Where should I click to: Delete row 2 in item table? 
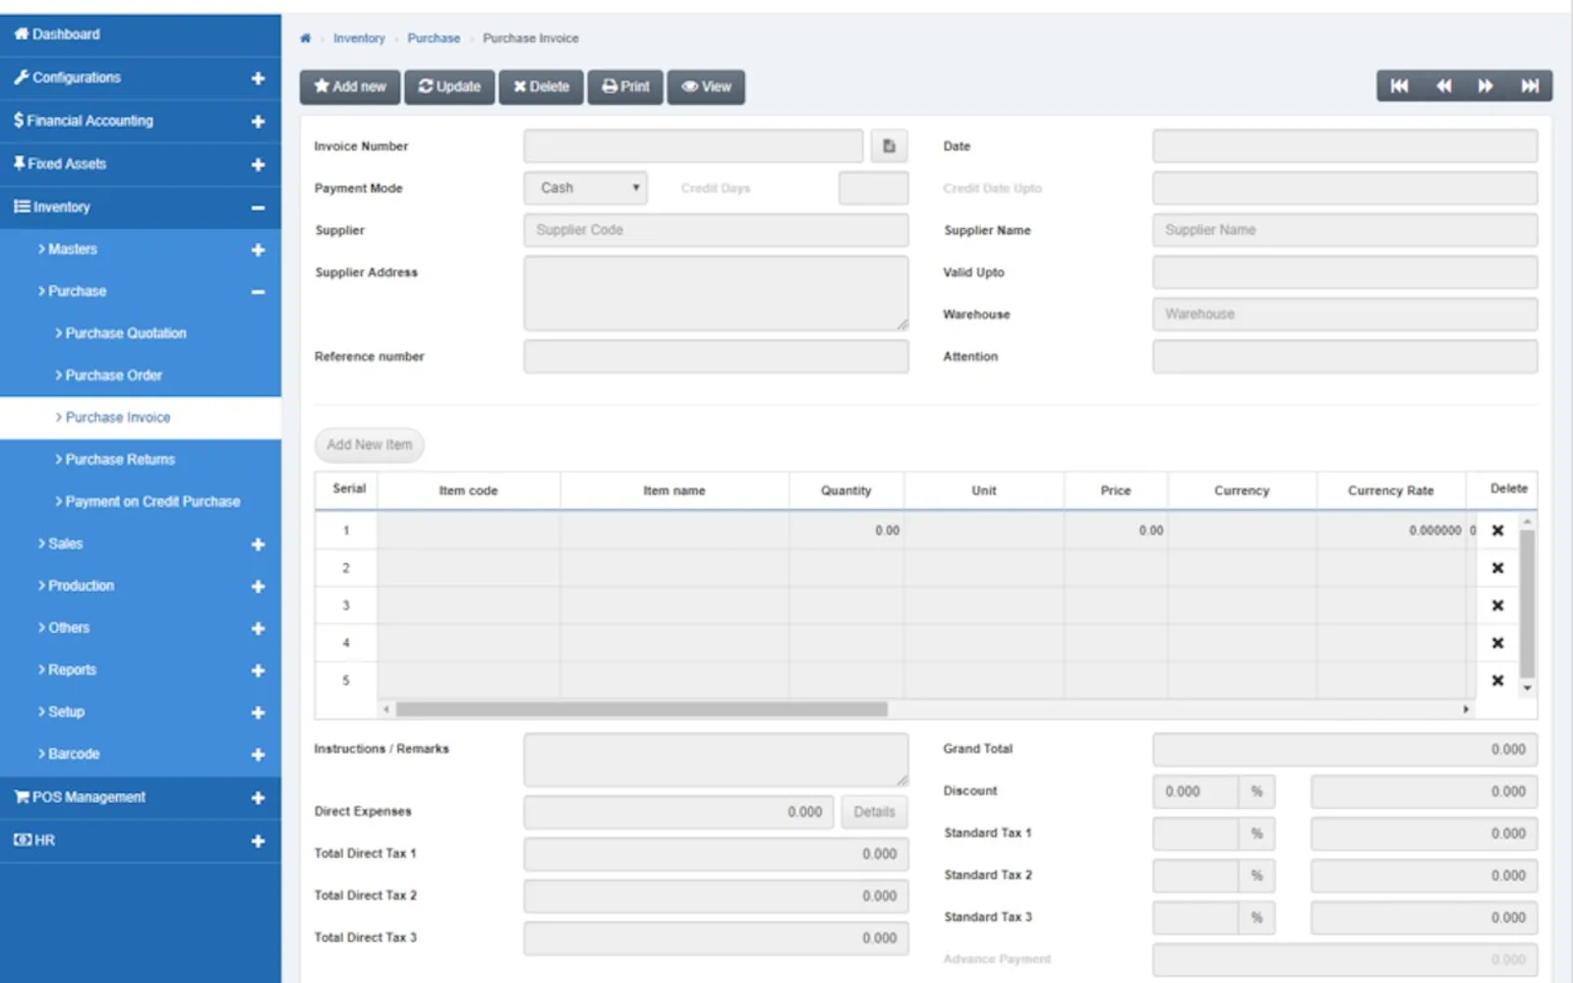click(x=1497, y=568)
